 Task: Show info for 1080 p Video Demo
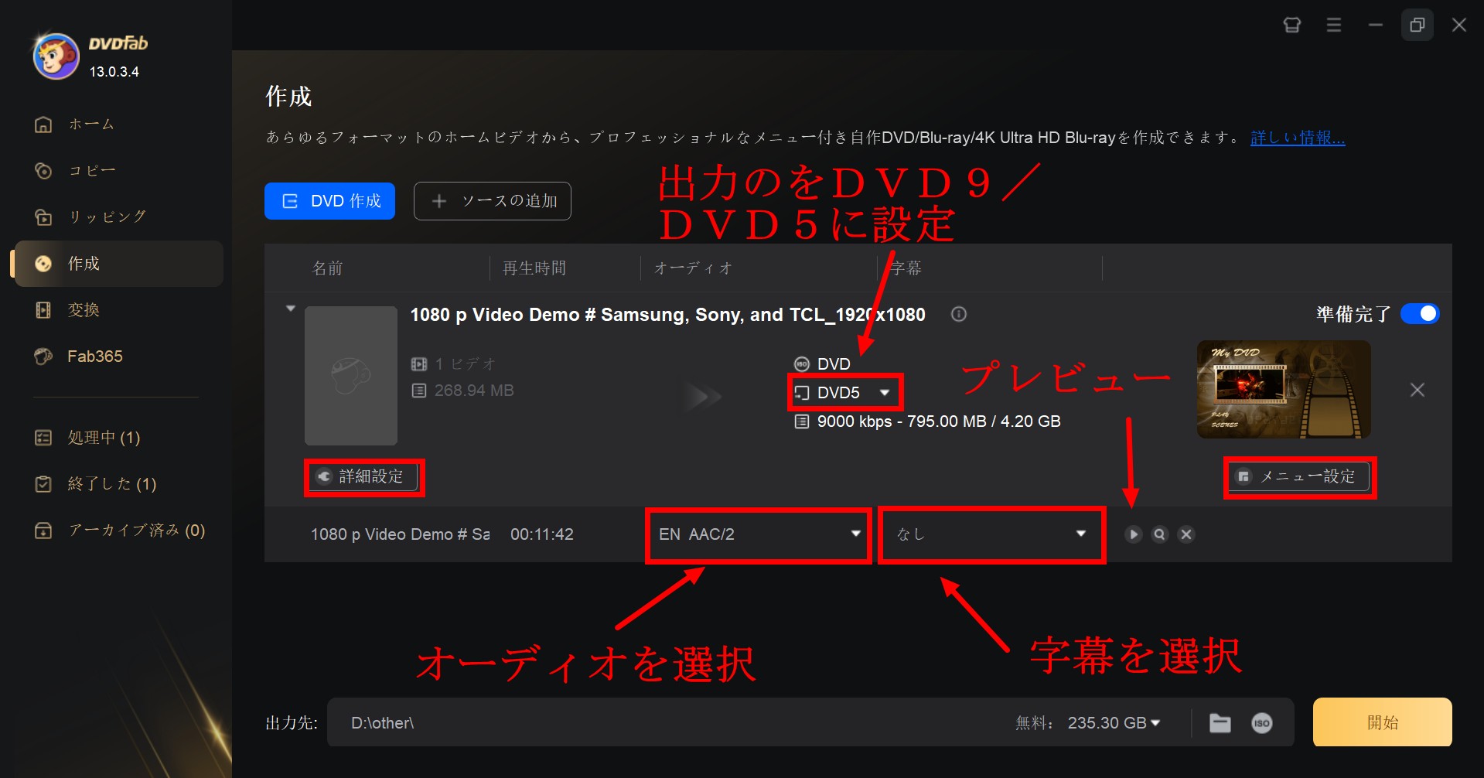click(959, 314)
